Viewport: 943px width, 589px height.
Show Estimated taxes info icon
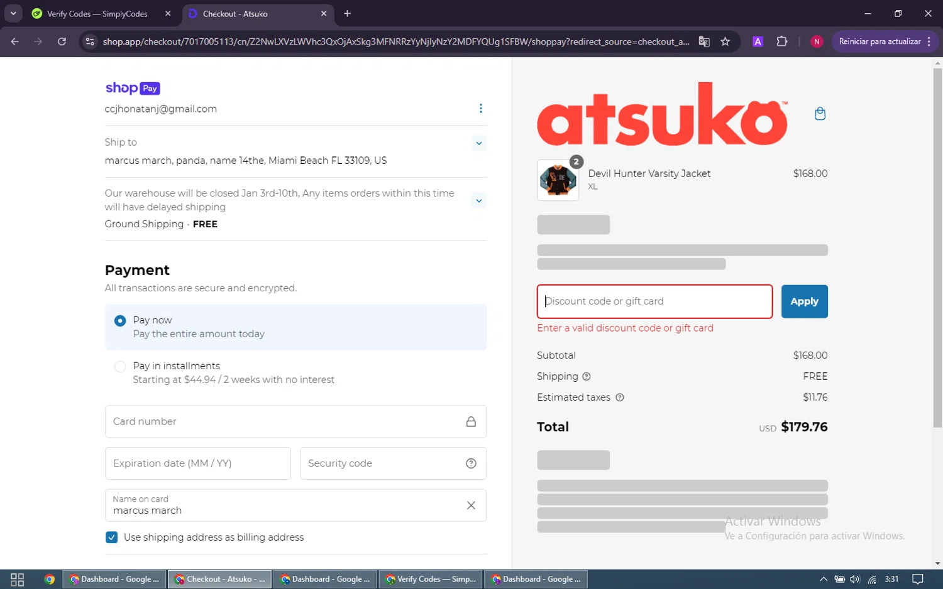(x=620, y=397)
